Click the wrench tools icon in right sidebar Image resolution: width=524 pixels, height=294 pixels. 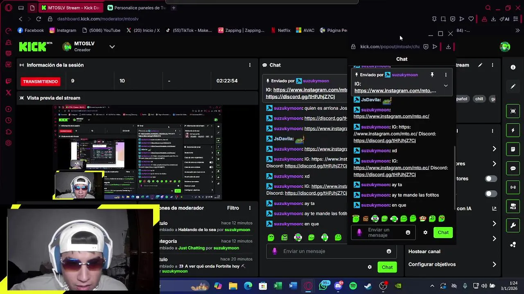513,225
